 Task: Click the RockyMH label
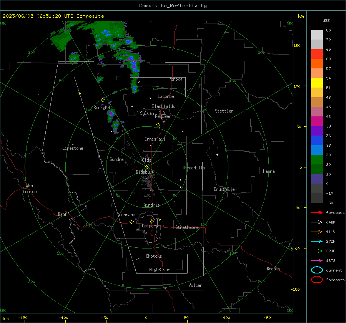point(101,108)
